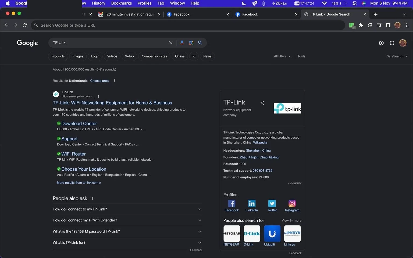Clear the TP Link search query
The image size is (413, 258).
171,43
